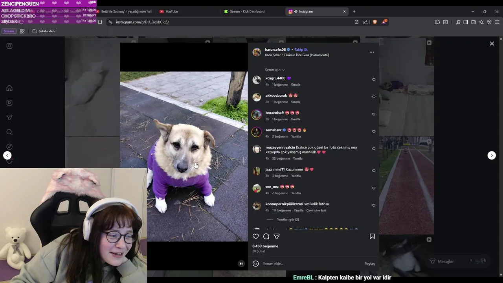Open the harun.efe.06 profile link

[x=275, y=50]
